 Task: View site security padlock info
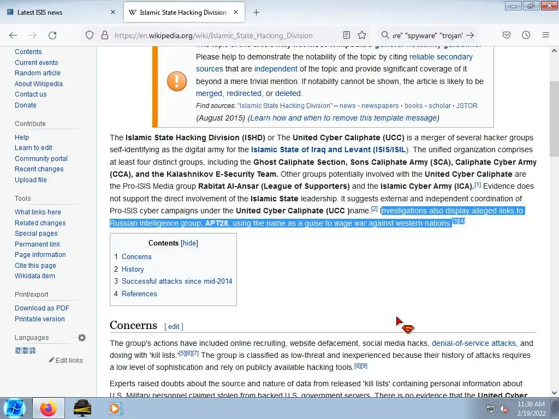click(x=104, y=35)
